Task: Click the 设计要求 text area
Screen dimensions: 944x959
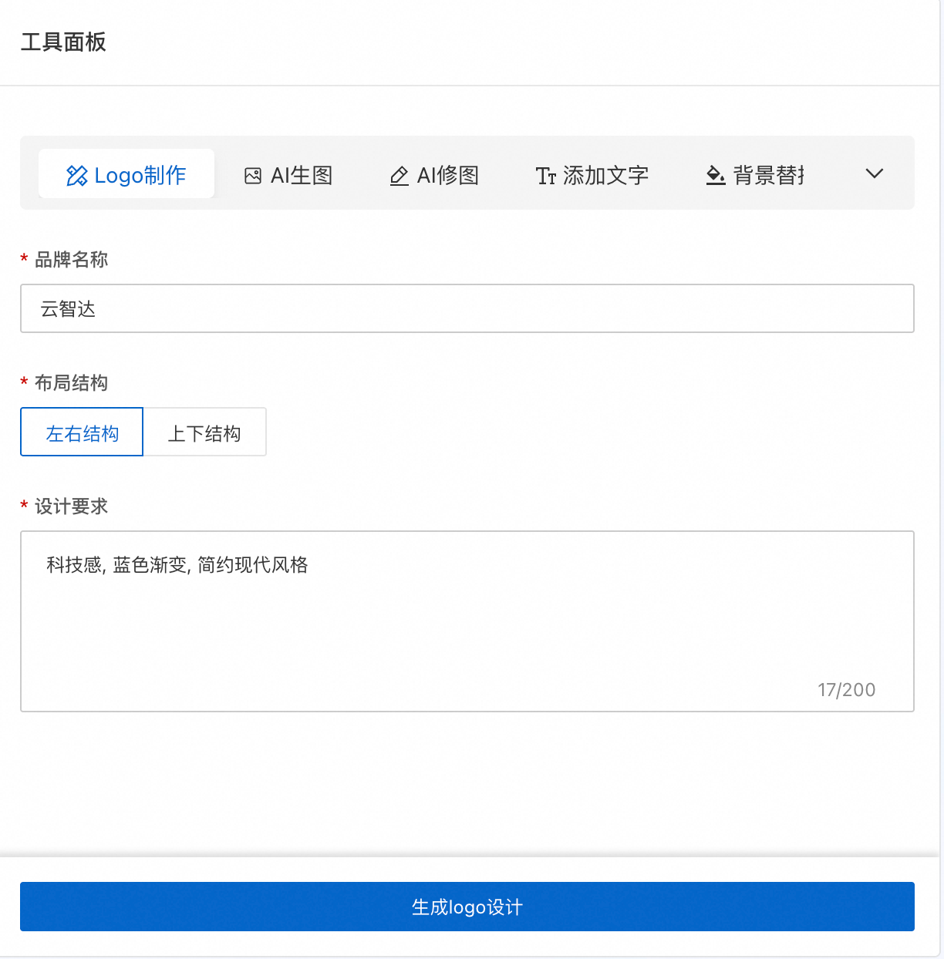Action: pyautogui.click(x=467, y=621)
